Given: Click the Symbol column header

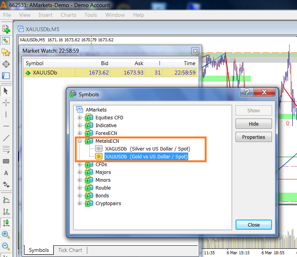Looking at the screenshot, I should pos(49,63).
